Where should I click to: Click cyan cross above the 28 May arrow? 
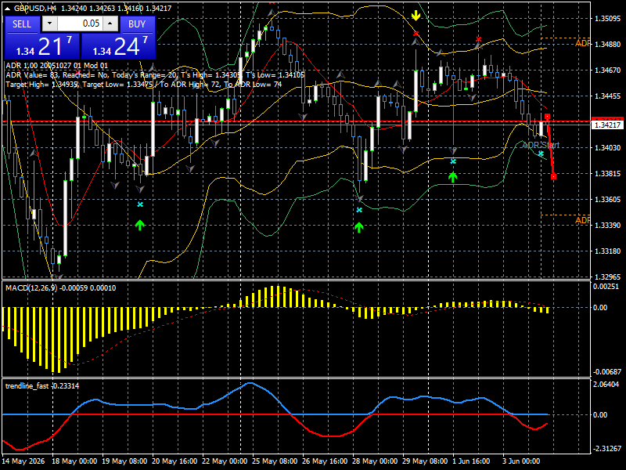pos(359,210)
